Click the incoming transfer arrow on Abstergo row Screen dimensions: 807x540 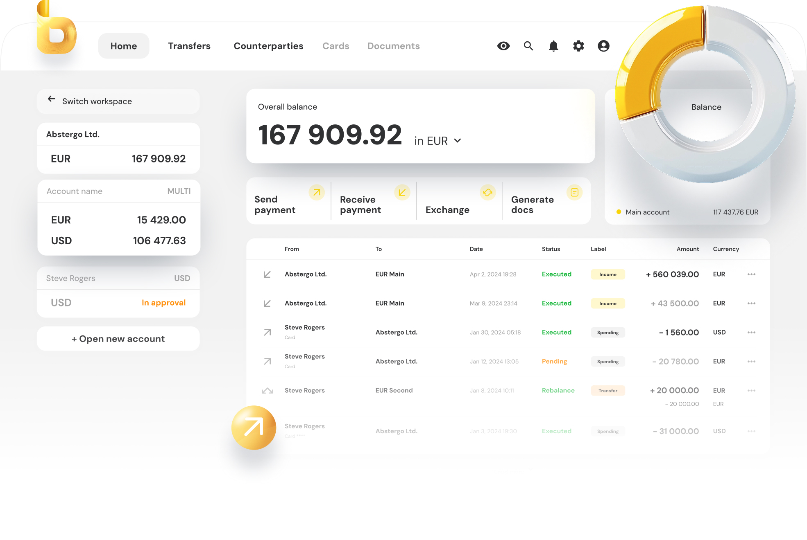tap(267, 274)
